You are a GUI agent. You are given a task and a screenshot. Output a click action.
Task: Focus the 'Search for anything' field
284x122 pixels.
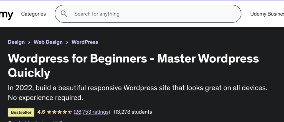[x=148, y=14]
